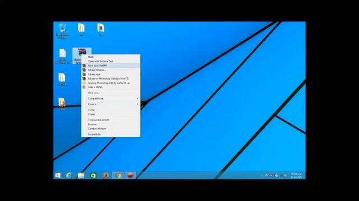Launch Firefox from the taskbar
359x201 pixels.
105,175
